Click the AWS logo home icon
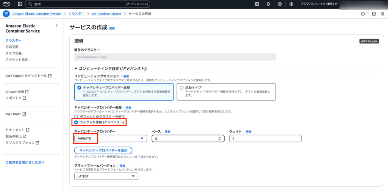Screen dimensions: 388x189 coord(7,4)
